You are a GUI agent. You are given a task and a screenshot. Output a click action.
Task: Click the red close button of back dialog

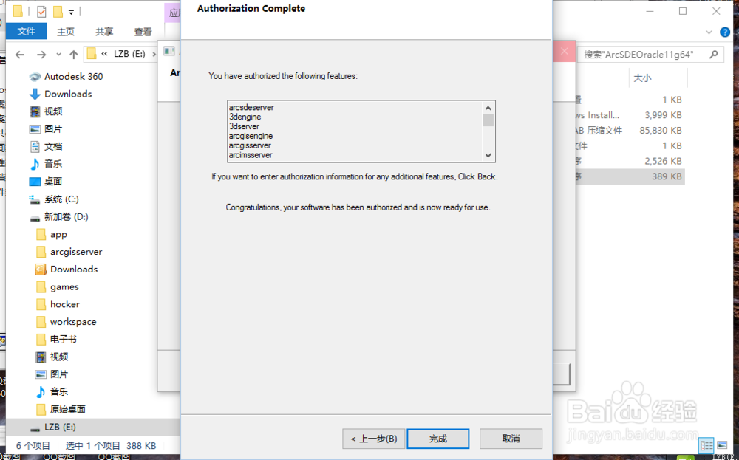(x=564, y=52)
